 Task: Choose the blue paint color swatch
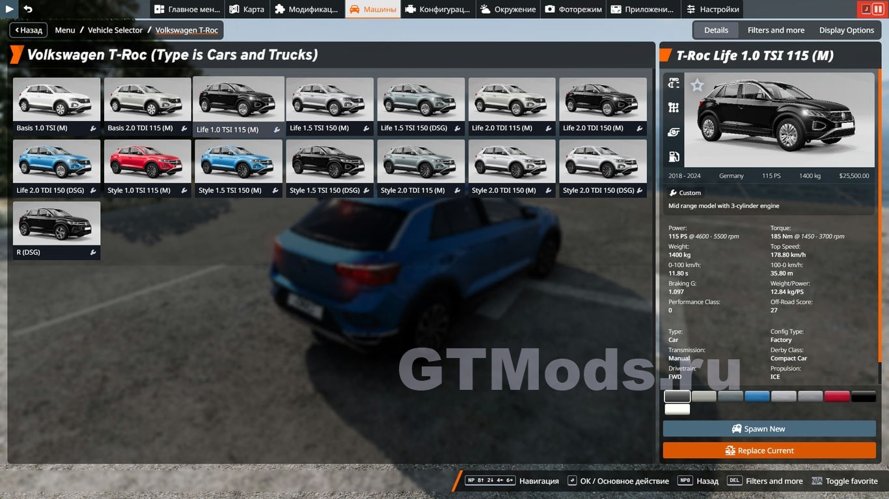point(757,396)
